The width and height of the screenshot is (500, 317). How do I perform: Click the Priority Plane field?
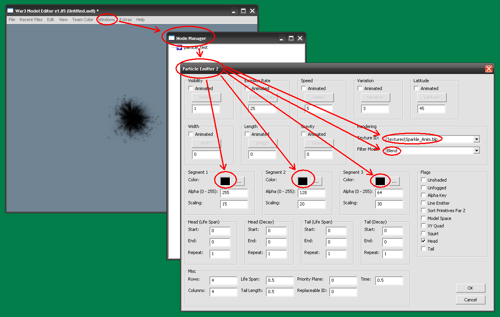click(343, 281)
